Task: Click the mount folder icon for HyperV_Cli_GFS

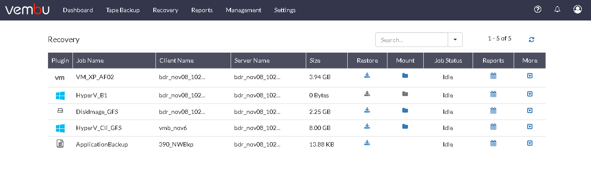Action: click(x=405, y=127)
